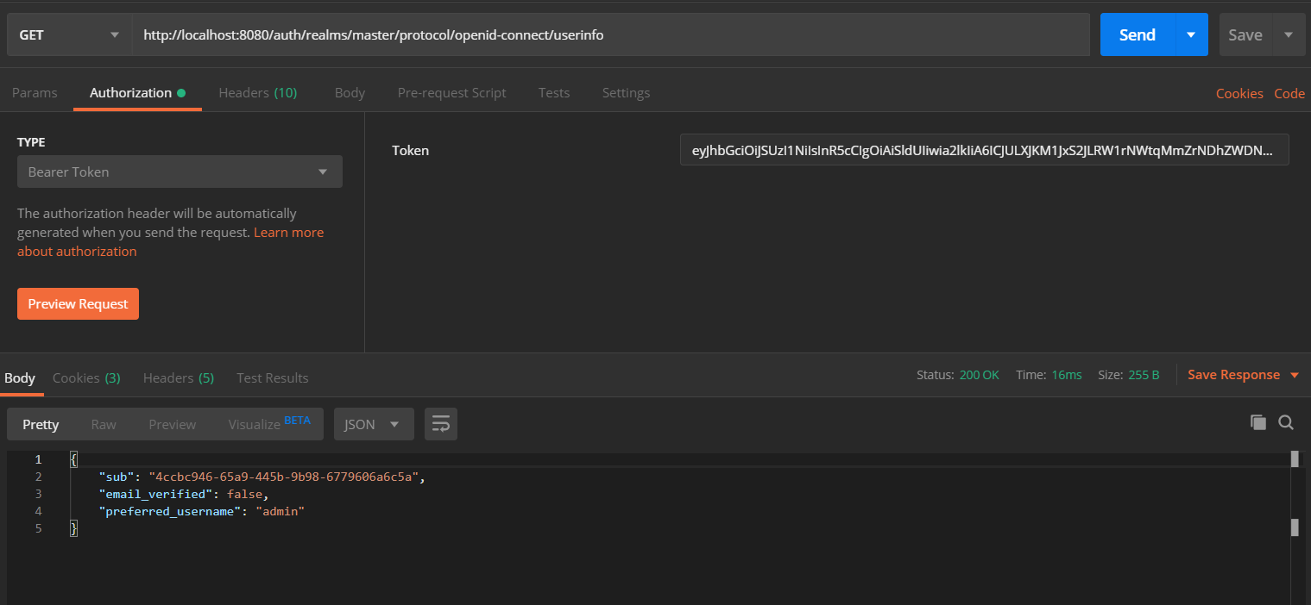View the Raw response format
This screenshot has width=1311, height=605.
pos(103,423)
